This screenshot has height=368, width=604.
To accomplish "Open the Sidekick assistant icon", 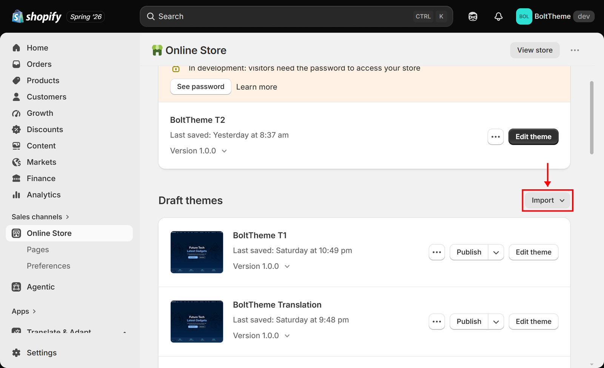I will coord(473,17).
